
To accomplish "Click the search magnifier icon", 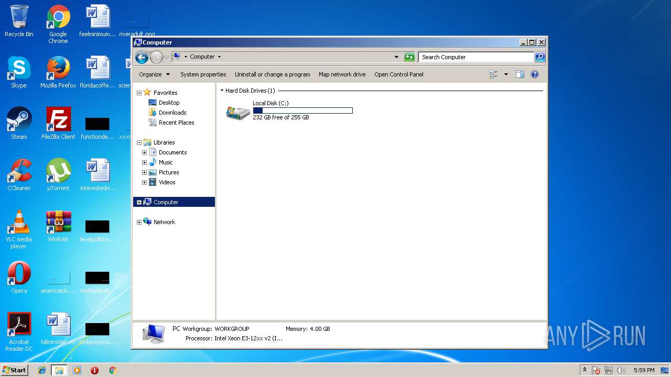I will (540, 57).
